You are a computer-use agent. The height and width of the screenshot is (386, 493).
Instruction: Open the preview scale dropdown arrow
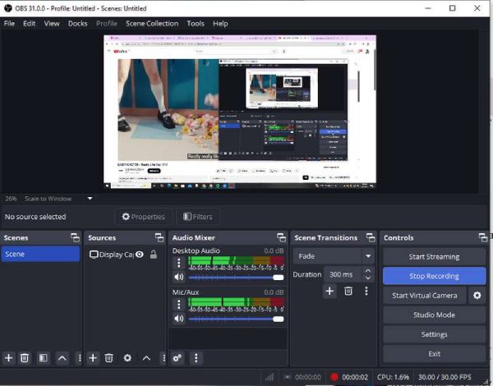(x=90, y=199)
